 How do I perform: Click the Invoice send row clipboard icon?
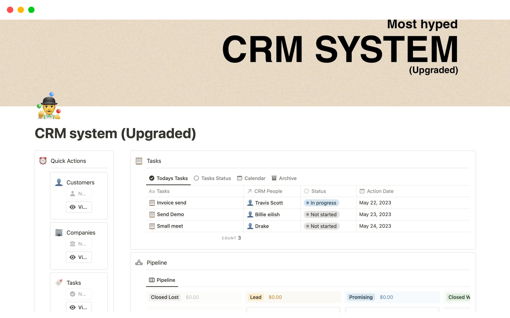(x=152, y=203)
